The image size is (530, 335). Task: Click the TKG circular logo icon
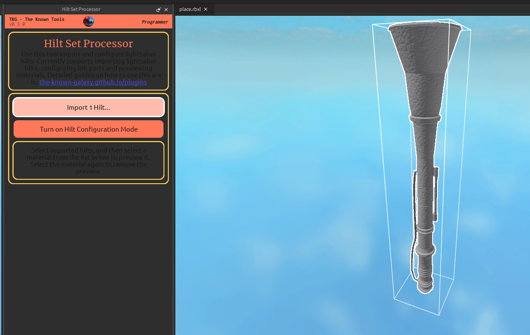click(89, 21)
